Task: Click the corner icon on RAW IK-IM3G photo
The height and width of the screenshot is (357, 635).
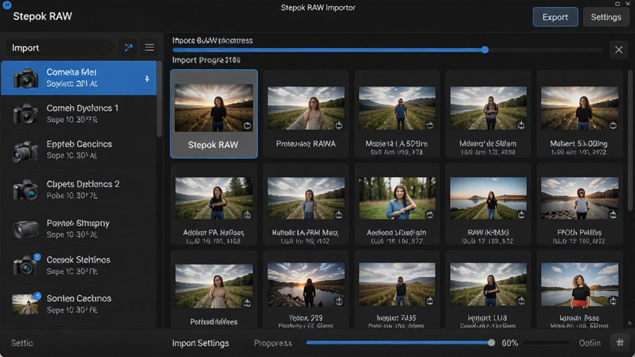Action: [x=521, y=214]
